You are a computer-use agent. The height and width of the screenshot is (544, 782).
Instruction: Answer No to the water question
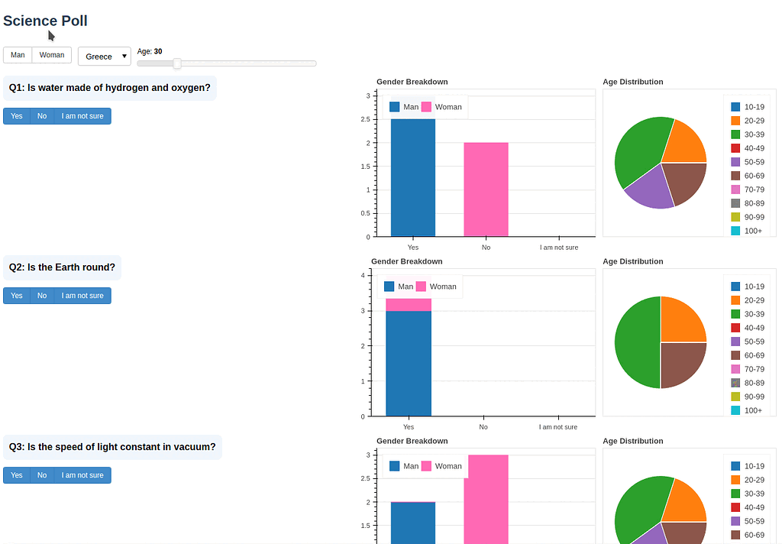point(41,115)
